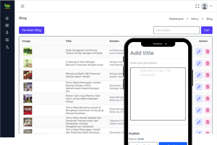Viewport: 217px width, 145px height.
Task: Open thumbnail of Spesial Hari Saraswati blog
Action: (28, 122)
